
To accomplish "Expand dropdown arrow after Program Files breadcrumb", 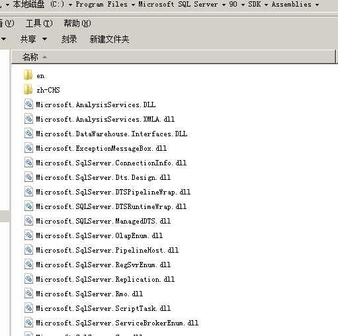I will 133,5.
